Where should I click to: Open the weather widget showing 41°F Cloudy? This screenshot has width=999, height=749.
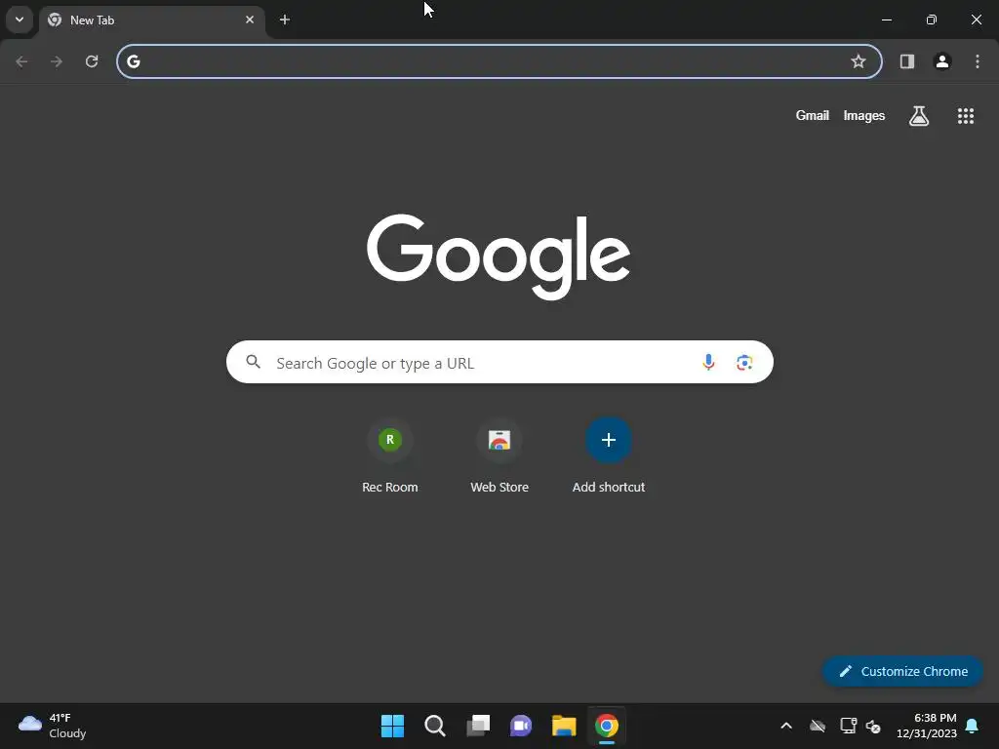click(53, 726)
